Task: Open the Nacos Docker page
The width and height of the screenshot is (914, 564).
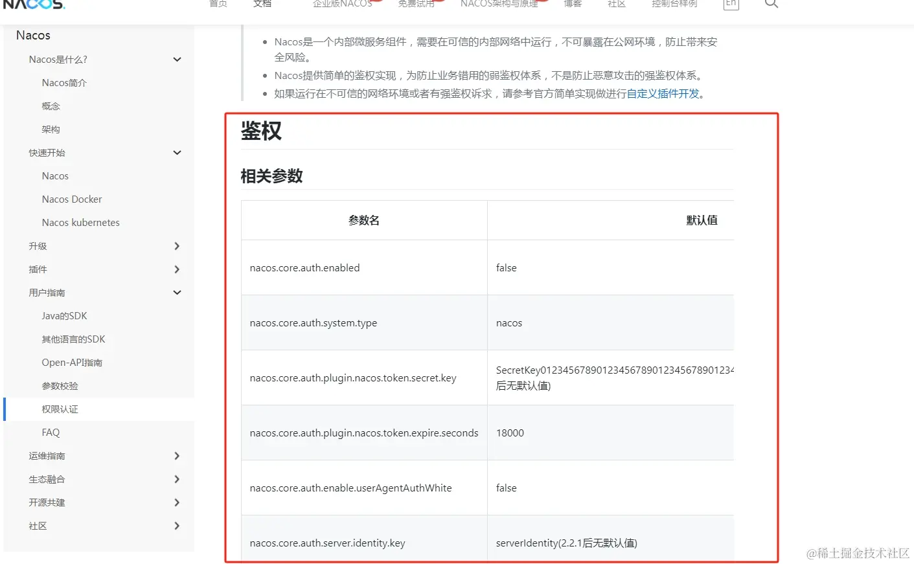Action: [x=72, y=199]
